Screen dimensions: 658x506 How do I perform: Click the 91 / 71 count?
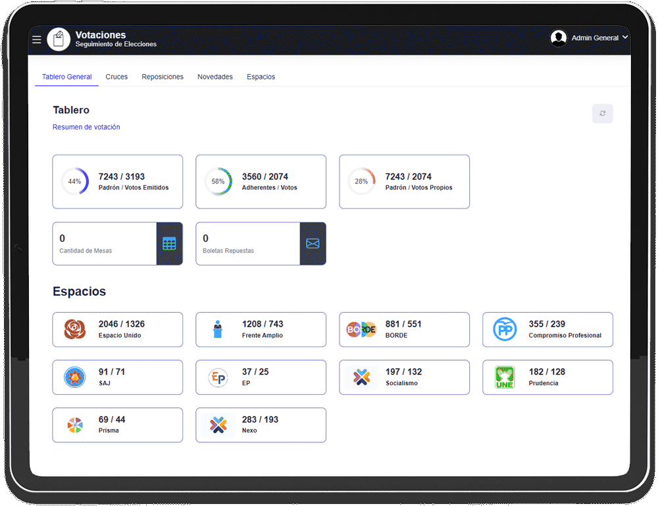coord(112,372)
